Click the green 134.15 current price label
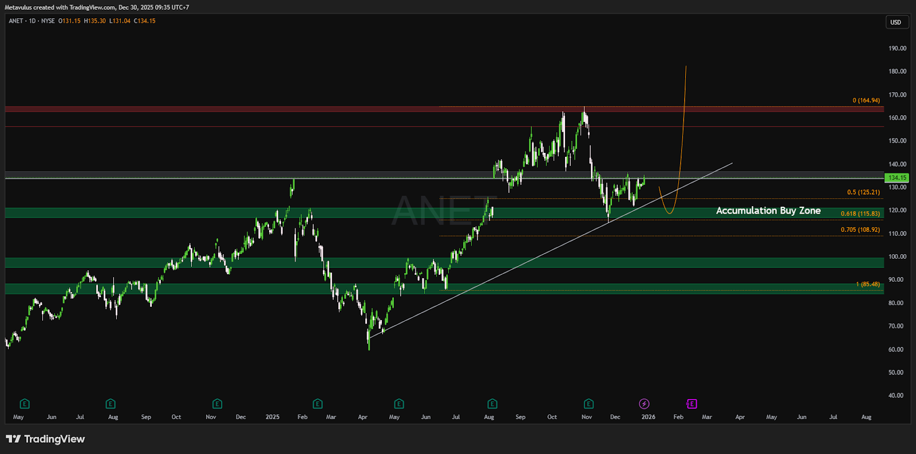The height and width of the screenshot is (454, 916). click(x=897, y=178)
